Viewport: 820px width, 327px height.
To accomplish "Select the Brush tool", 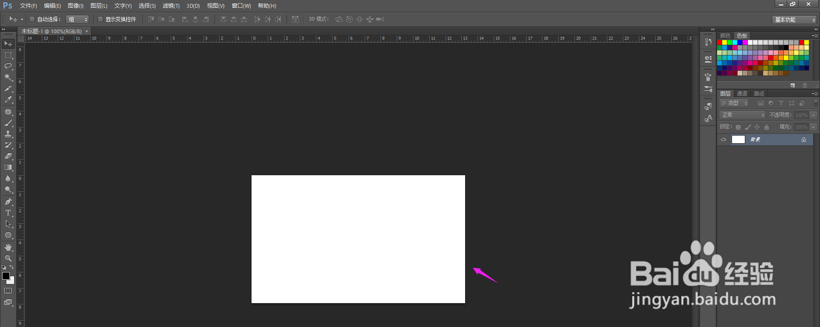I will click(x=8, y=123).
